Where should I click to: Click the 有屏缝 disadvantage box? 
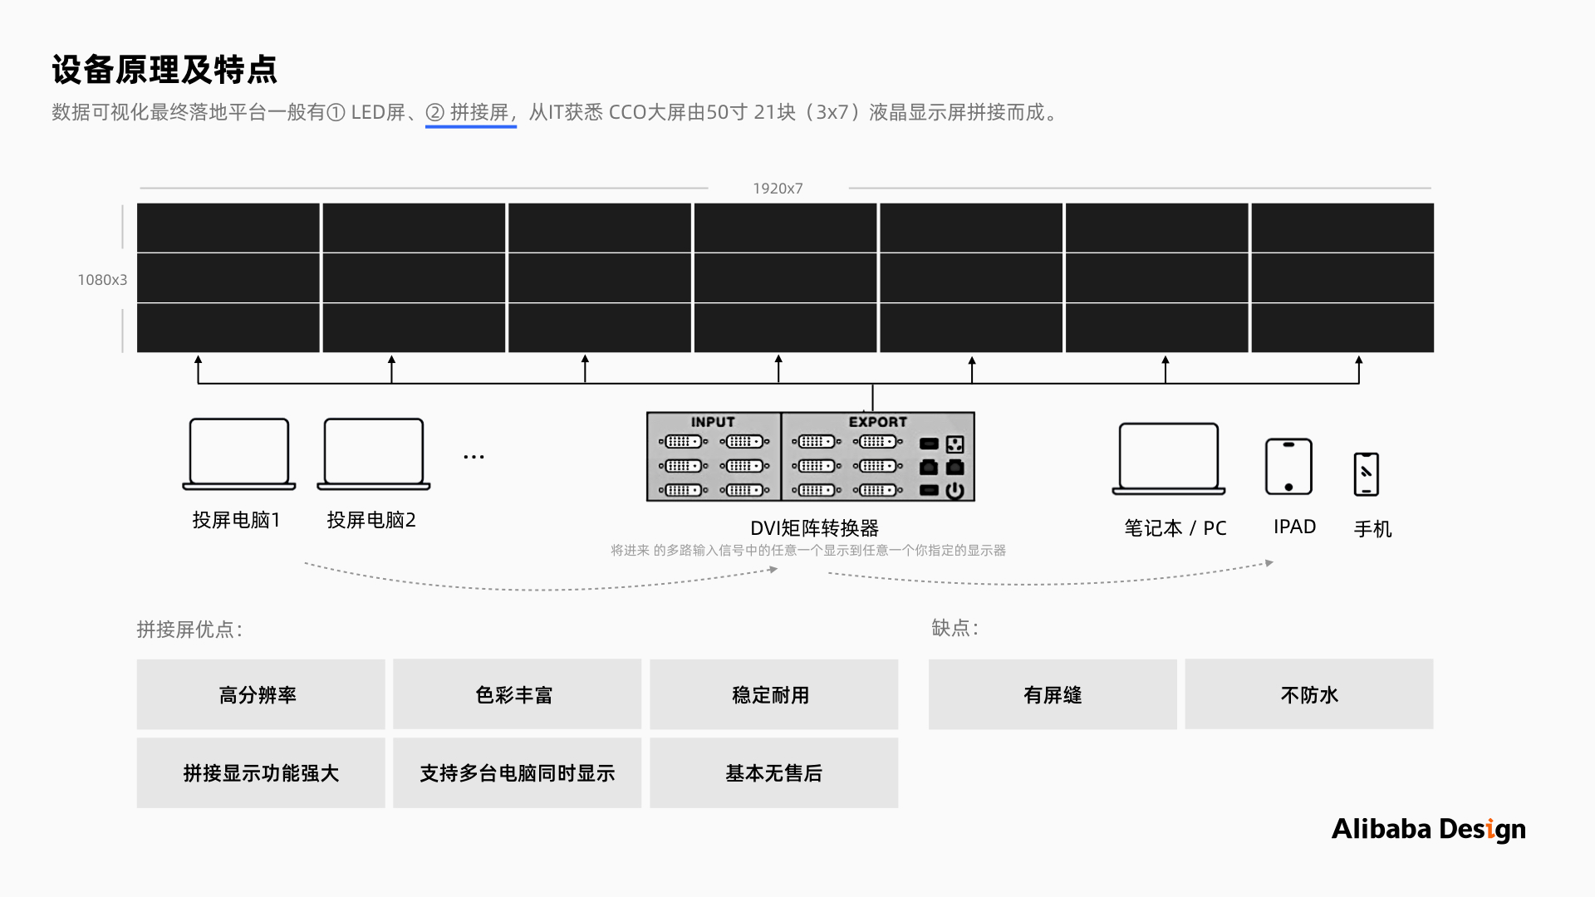point(1053,694)
